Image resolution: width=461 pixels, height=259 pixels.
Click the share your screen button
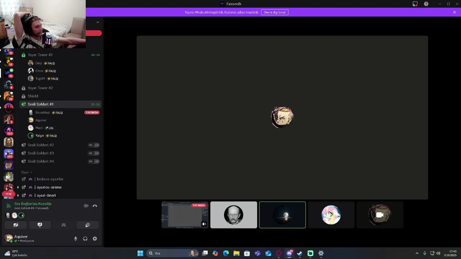40,225
